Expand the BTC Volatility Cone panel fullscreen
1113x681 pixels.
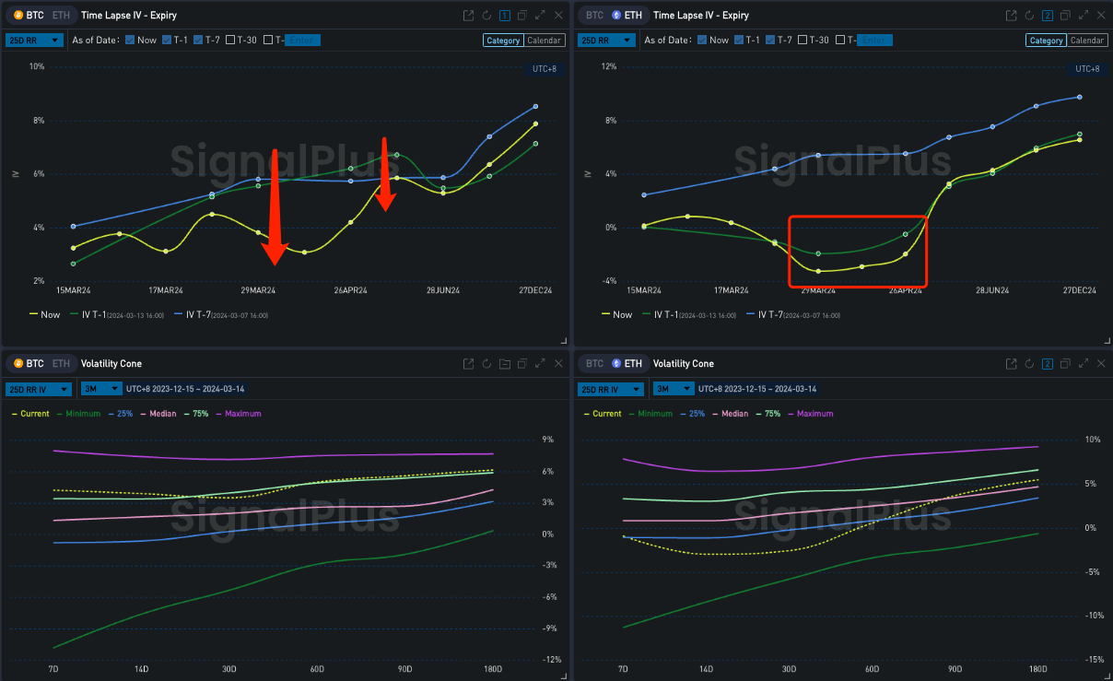[x=539, y=364]
